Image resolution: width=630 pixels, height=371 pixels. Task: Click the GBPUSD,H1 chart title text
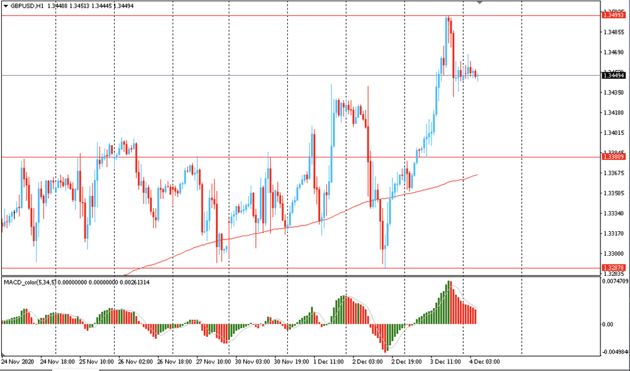click(27, 6)
